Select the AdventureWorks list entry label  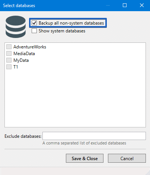point(30,47)
